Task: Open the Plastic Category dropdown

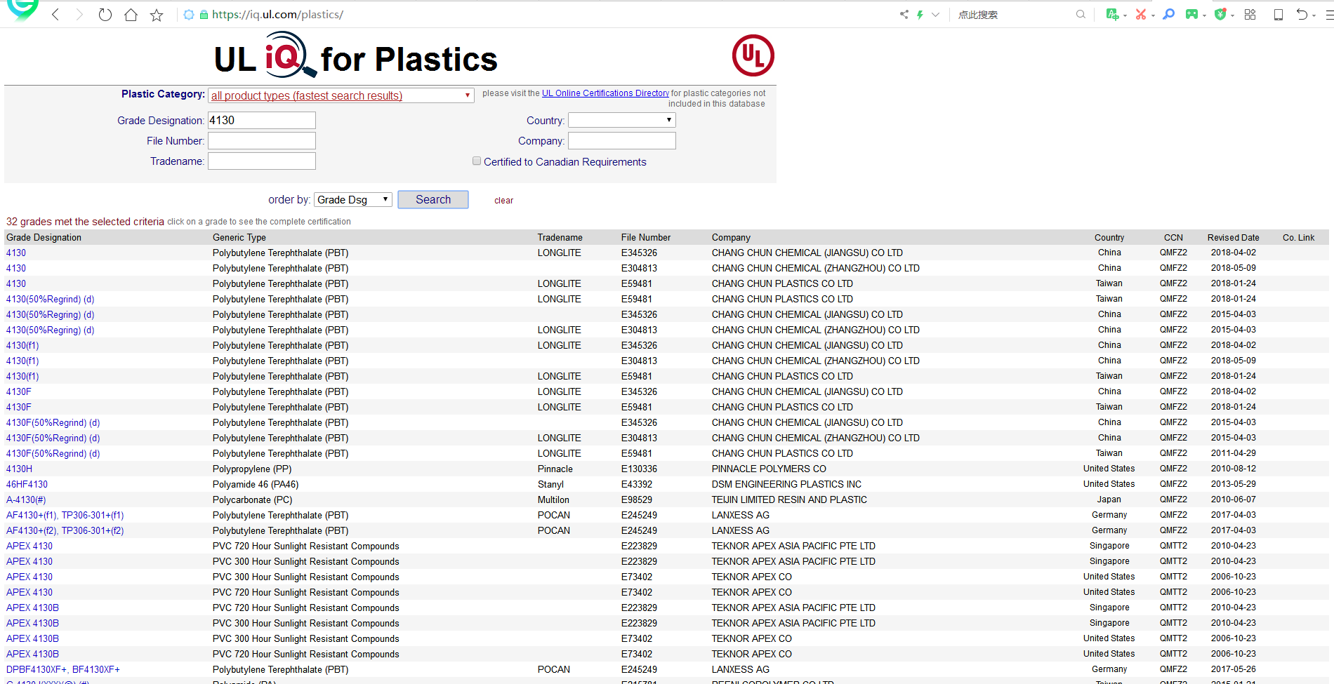Action: pos(341,95)
